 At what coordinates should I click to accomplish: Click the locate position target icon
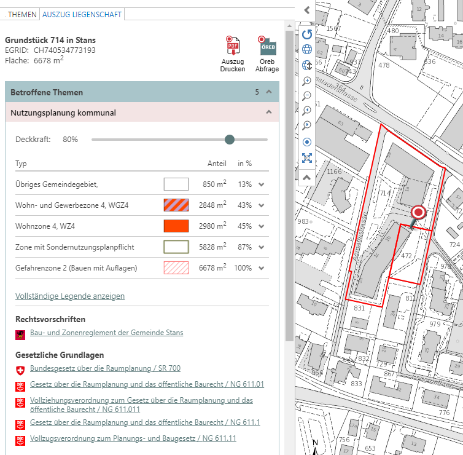(307, 142)
